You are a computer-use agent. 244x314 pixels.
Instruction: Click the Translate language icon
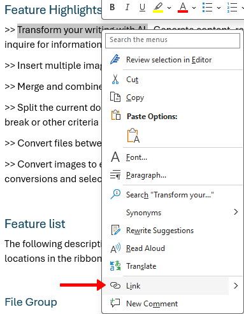pyautogui.click(x=115, y=266)
